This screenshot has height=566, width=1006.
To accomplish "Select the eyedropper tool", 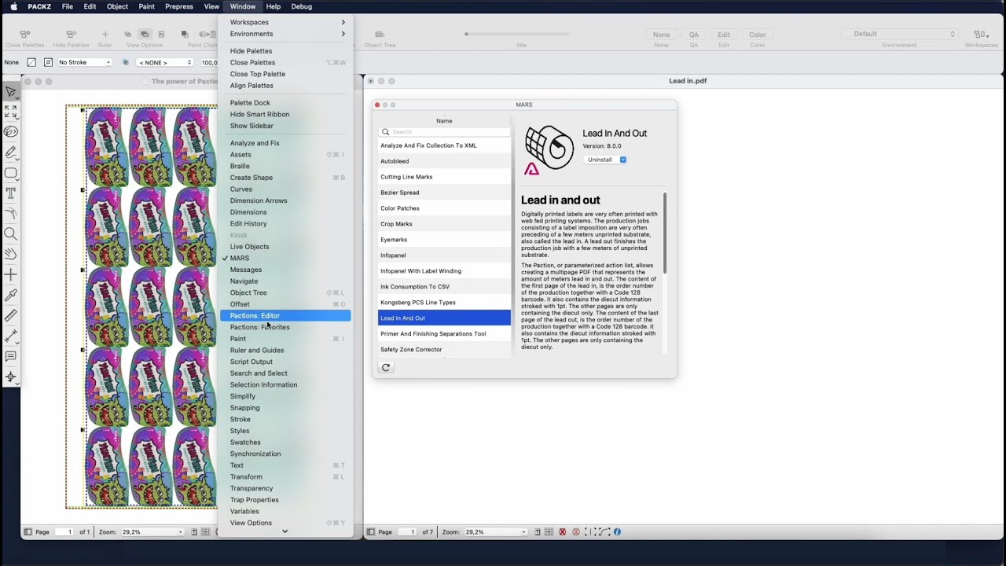I will click(x=11, y=296).
